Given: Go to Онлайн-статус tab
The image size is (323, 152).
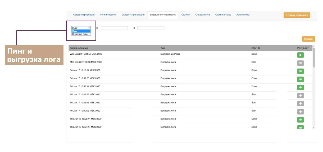Looking at the screenshot, I should click(223, 15).
